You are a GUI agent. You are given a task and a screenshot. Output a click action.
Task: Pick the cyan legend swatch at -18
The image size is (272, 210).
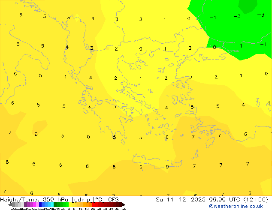(x=52, y=204)
